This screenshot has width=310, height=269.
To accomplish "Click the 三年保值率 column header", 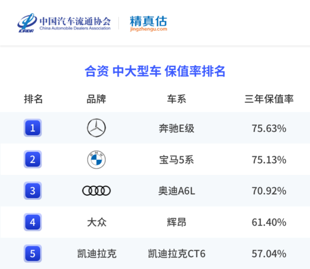I will (x=269, y=99).
